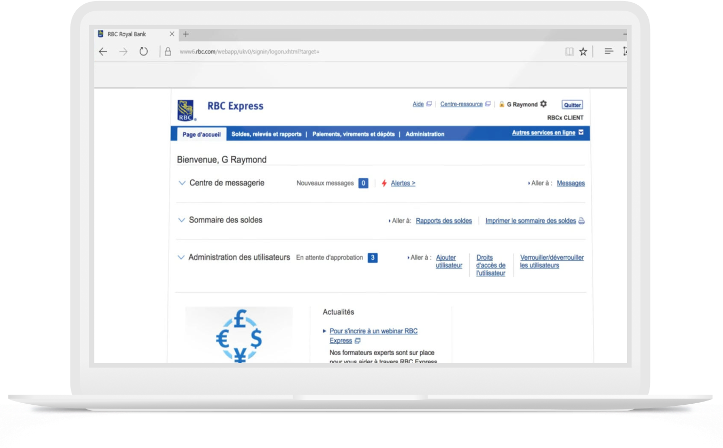Open reading view book icon

569,52
